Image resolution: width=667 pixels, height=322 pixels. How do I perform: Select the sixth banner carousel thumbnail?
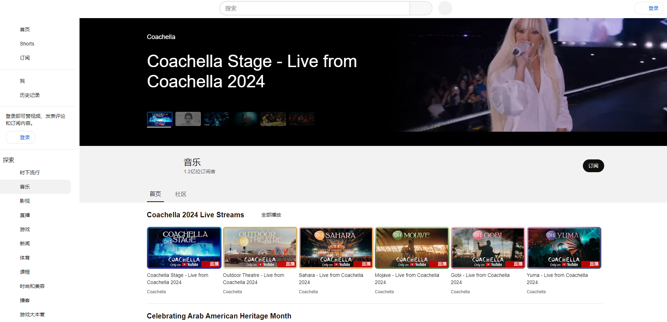tap(302, 119)
